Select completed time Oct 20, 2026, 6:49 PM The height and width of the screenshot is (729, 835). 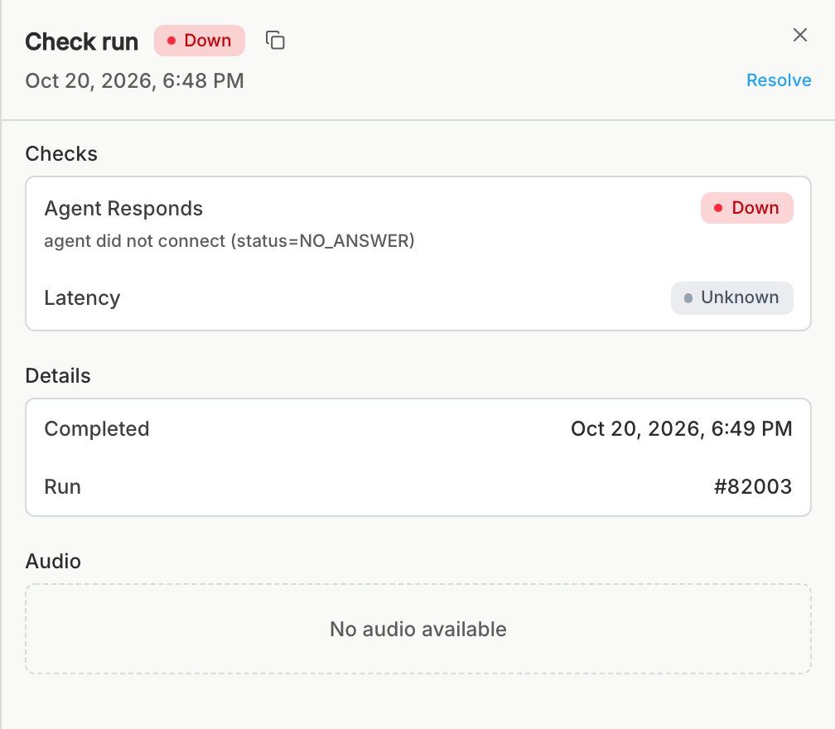click(682, 429)
